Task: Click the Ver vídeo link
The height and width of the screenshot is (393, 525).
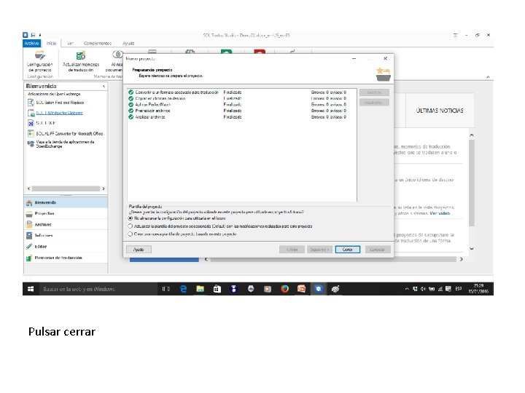Action: (x=440, y=213)
